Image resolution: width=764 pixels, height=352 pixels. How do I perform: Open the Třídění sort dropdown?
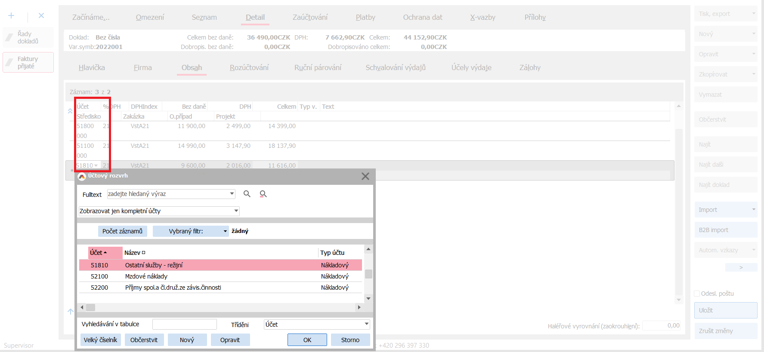tap(366, 324)
